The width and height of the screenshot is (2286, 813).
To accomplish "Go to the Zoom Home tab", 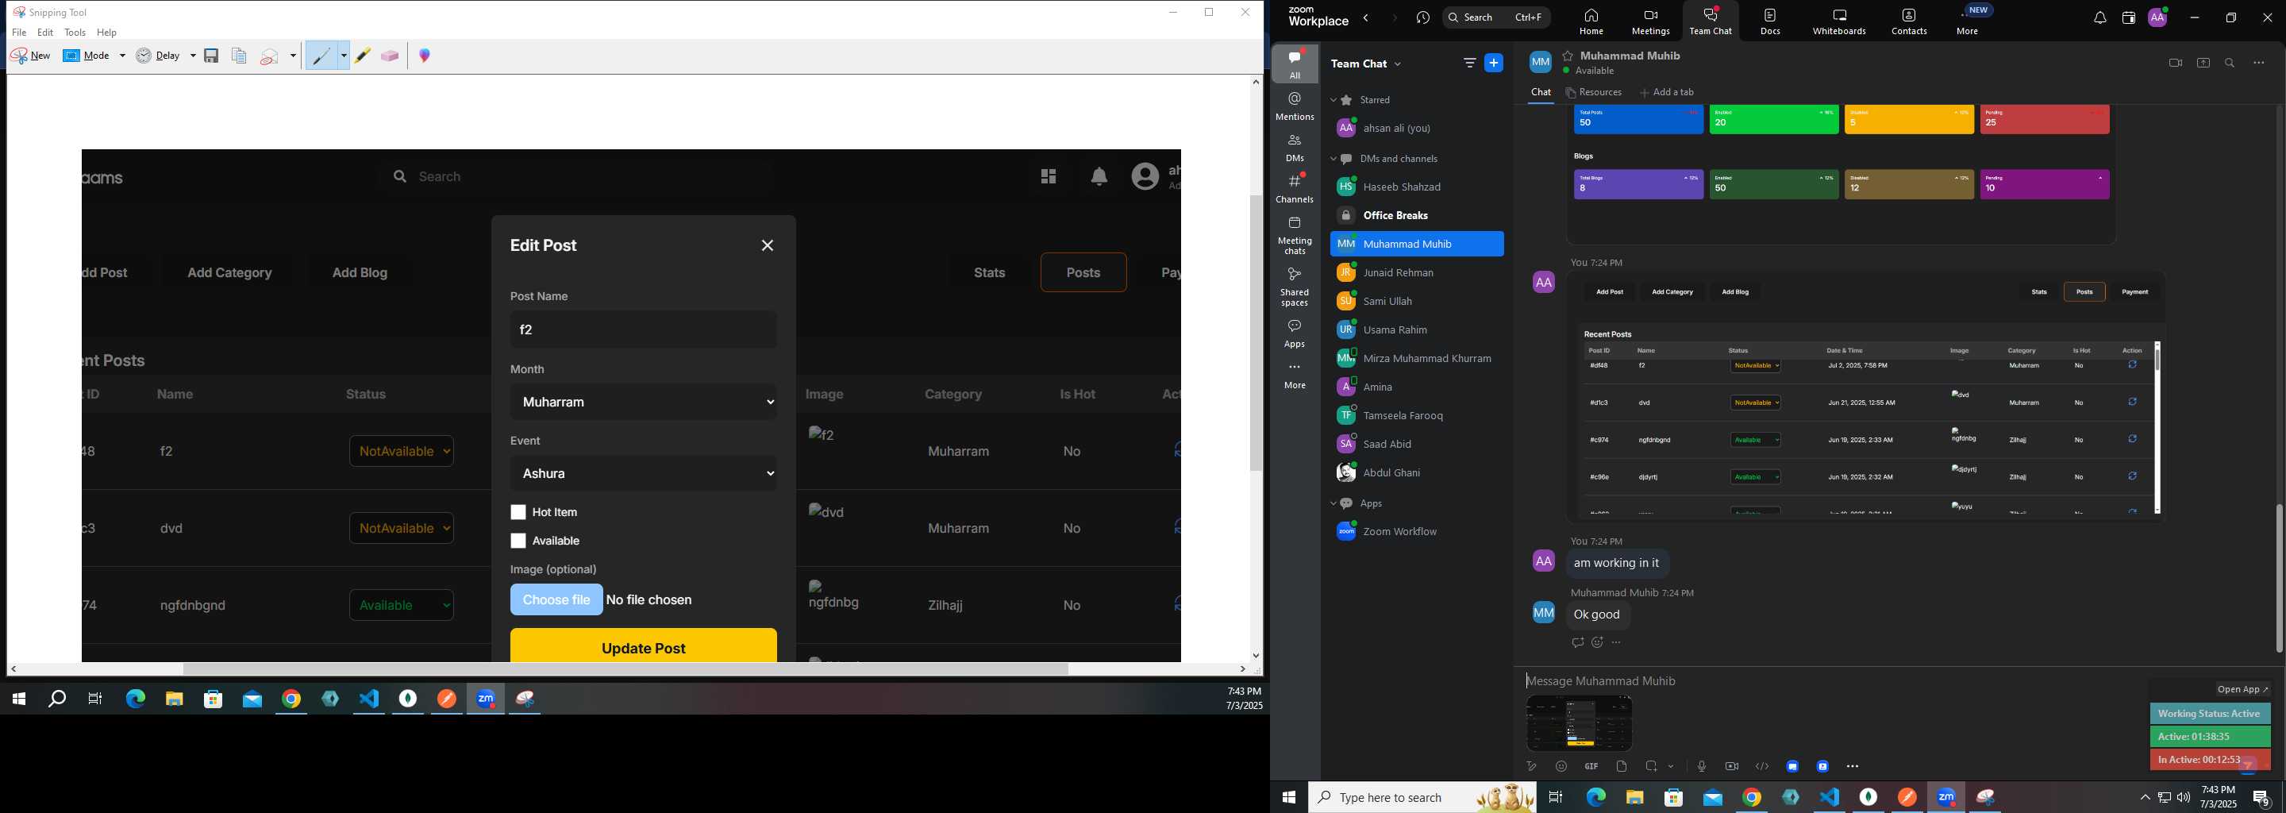I will pos(1591,21).
